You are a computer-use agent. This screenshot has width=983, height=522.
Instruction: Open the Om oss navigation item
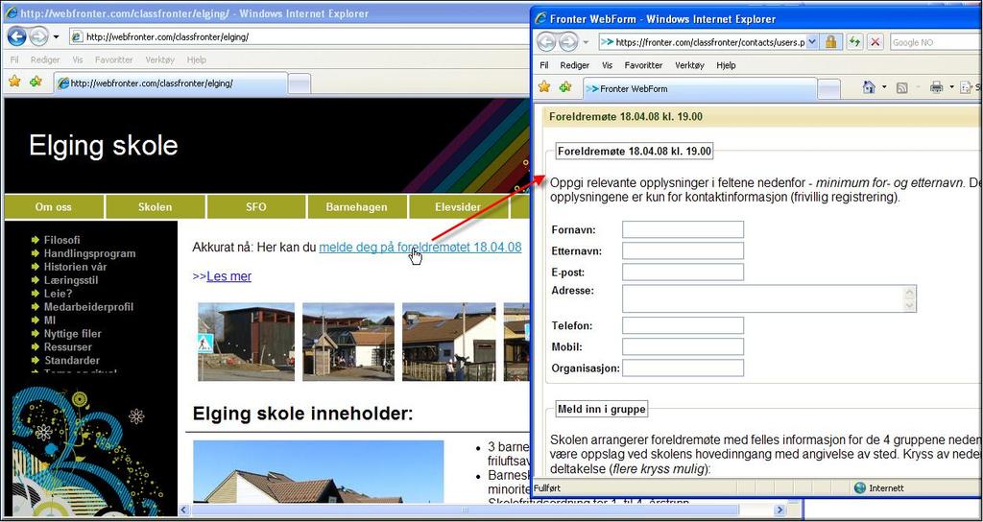54,207
